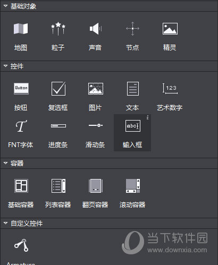Choose the 滑动条 slider widget
218x265 pixels.
coord(96,125)
